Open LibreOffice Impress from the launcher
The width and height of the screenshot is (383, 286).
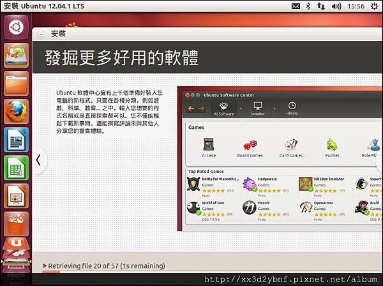17,196
